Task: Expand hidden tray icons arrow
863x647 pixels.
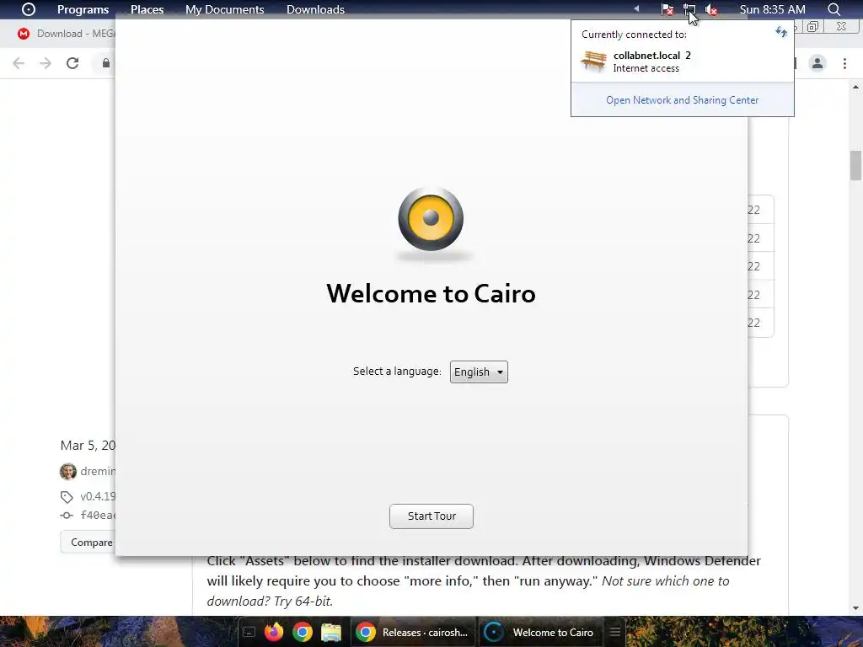Action: pyautogui.click(x=636, y=8)
